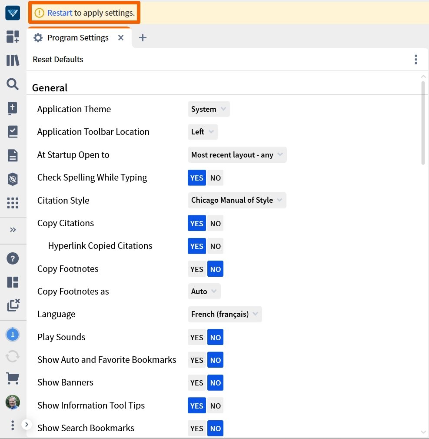The width and height of the screenshot is (429, 439).
Task: Set Copy Citations to YES
Action: click(197, 224)
